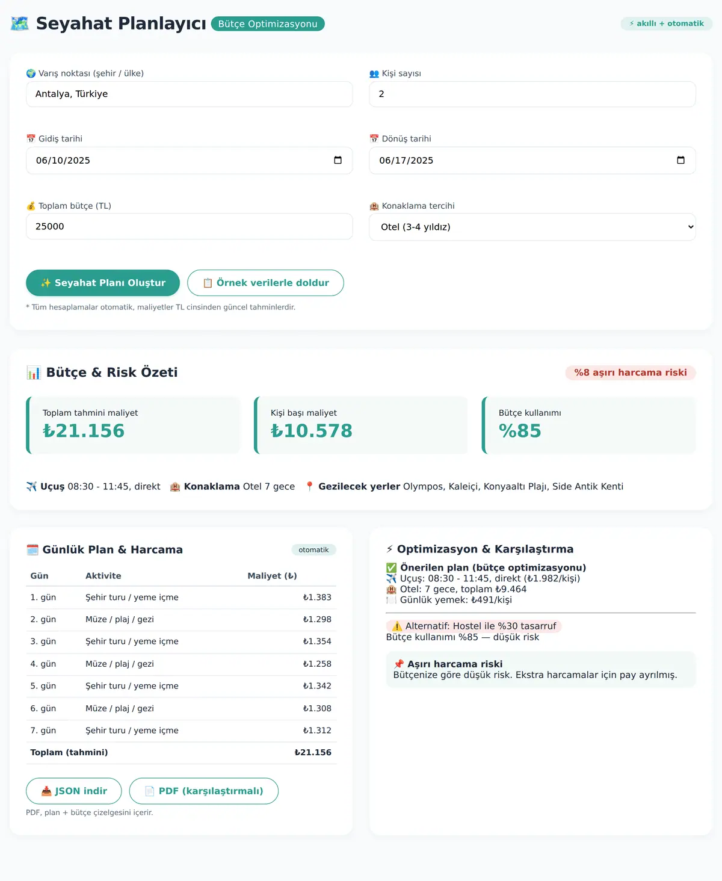722x881 pixels.
Task: Open the Konaklama tercihi dropdown
Action: click(x=532, y=227)
